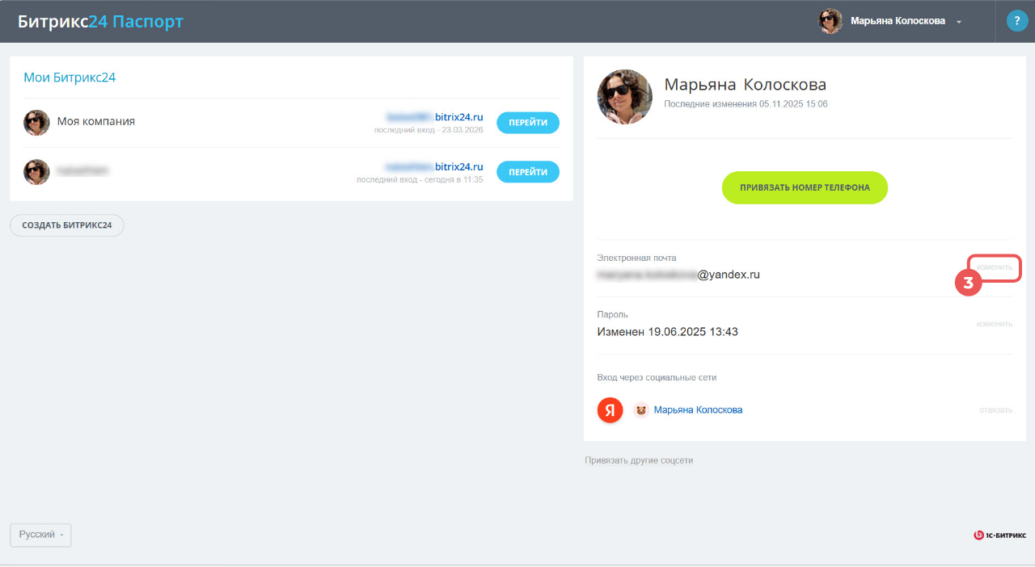Click the user avatar in top header
Viewport: 1035px width, 567px height.
point(830,21)
